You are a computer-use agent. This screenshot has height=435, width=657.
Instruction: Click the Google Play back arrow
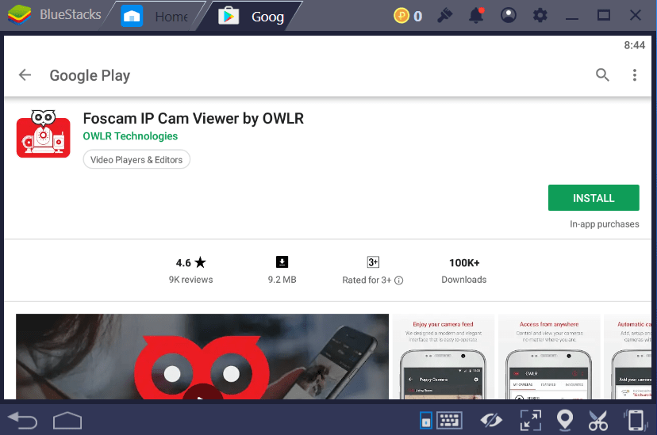pos(25,75)
